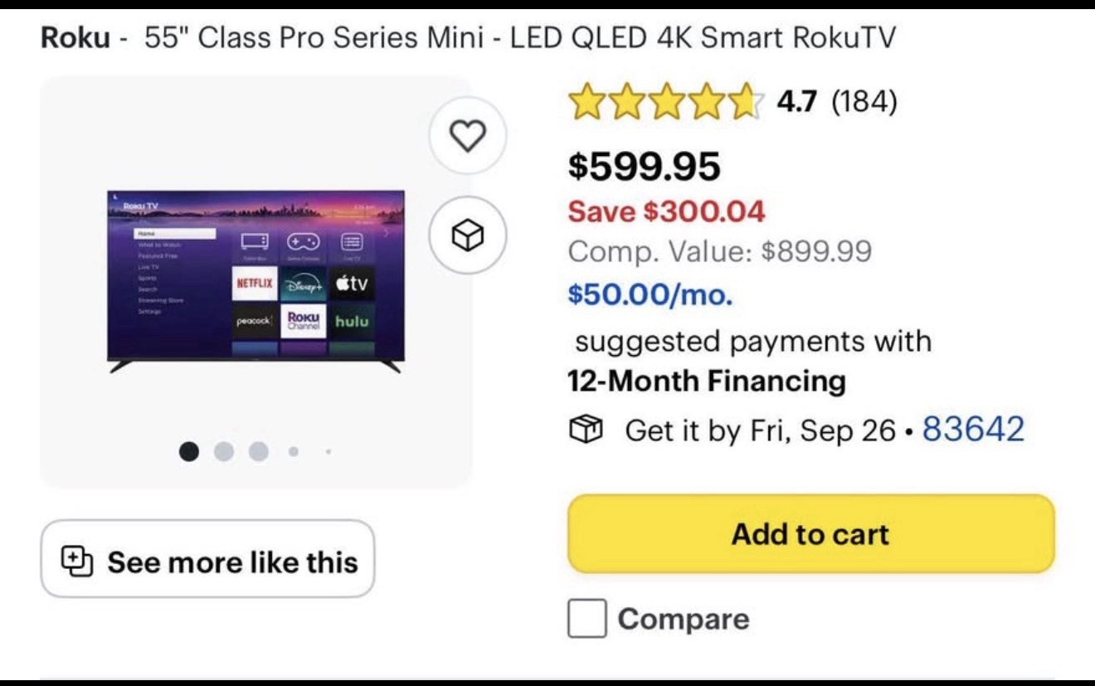The width and height of the screenshot is (1095, 686).
Task: Change delivery ZIP code 83642
Action: (x=973, y=430)
